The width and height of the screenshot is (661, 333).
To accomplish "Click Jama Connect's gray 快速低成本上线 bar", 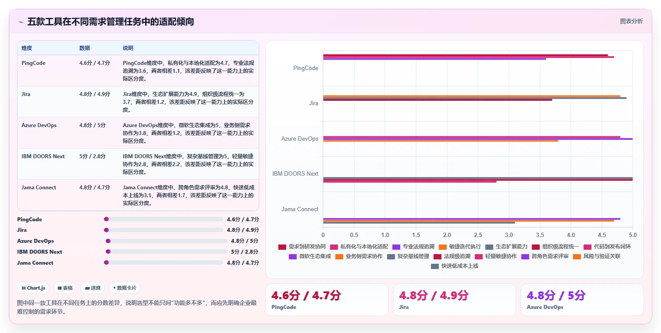I will (419, 223).
